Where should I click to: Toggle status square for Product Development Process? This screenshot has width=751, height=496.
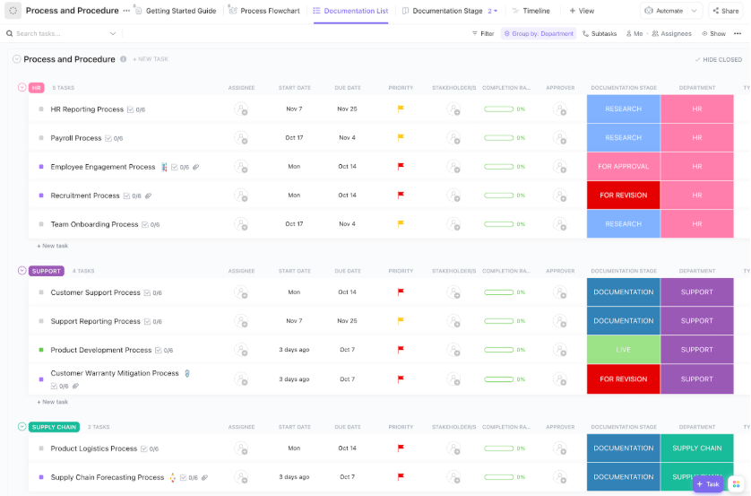click(x=41, y=350)
